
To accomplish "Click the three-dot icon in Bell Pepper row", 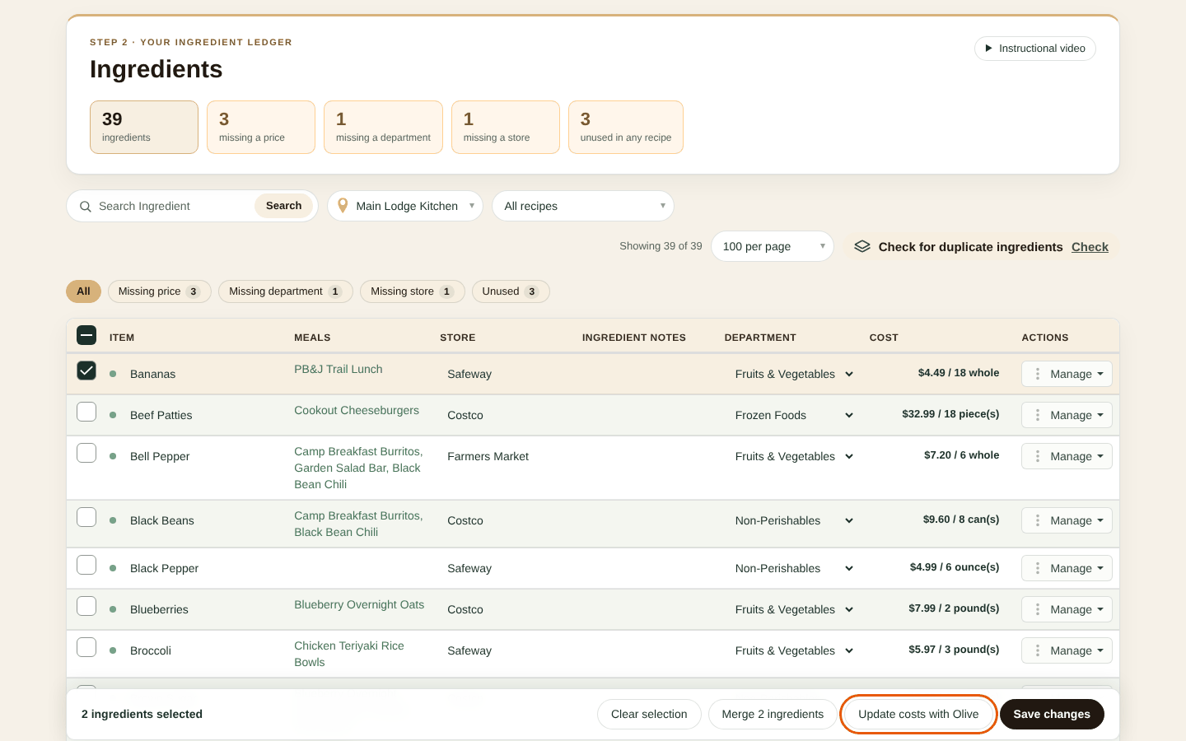I will coord(1038,456).
